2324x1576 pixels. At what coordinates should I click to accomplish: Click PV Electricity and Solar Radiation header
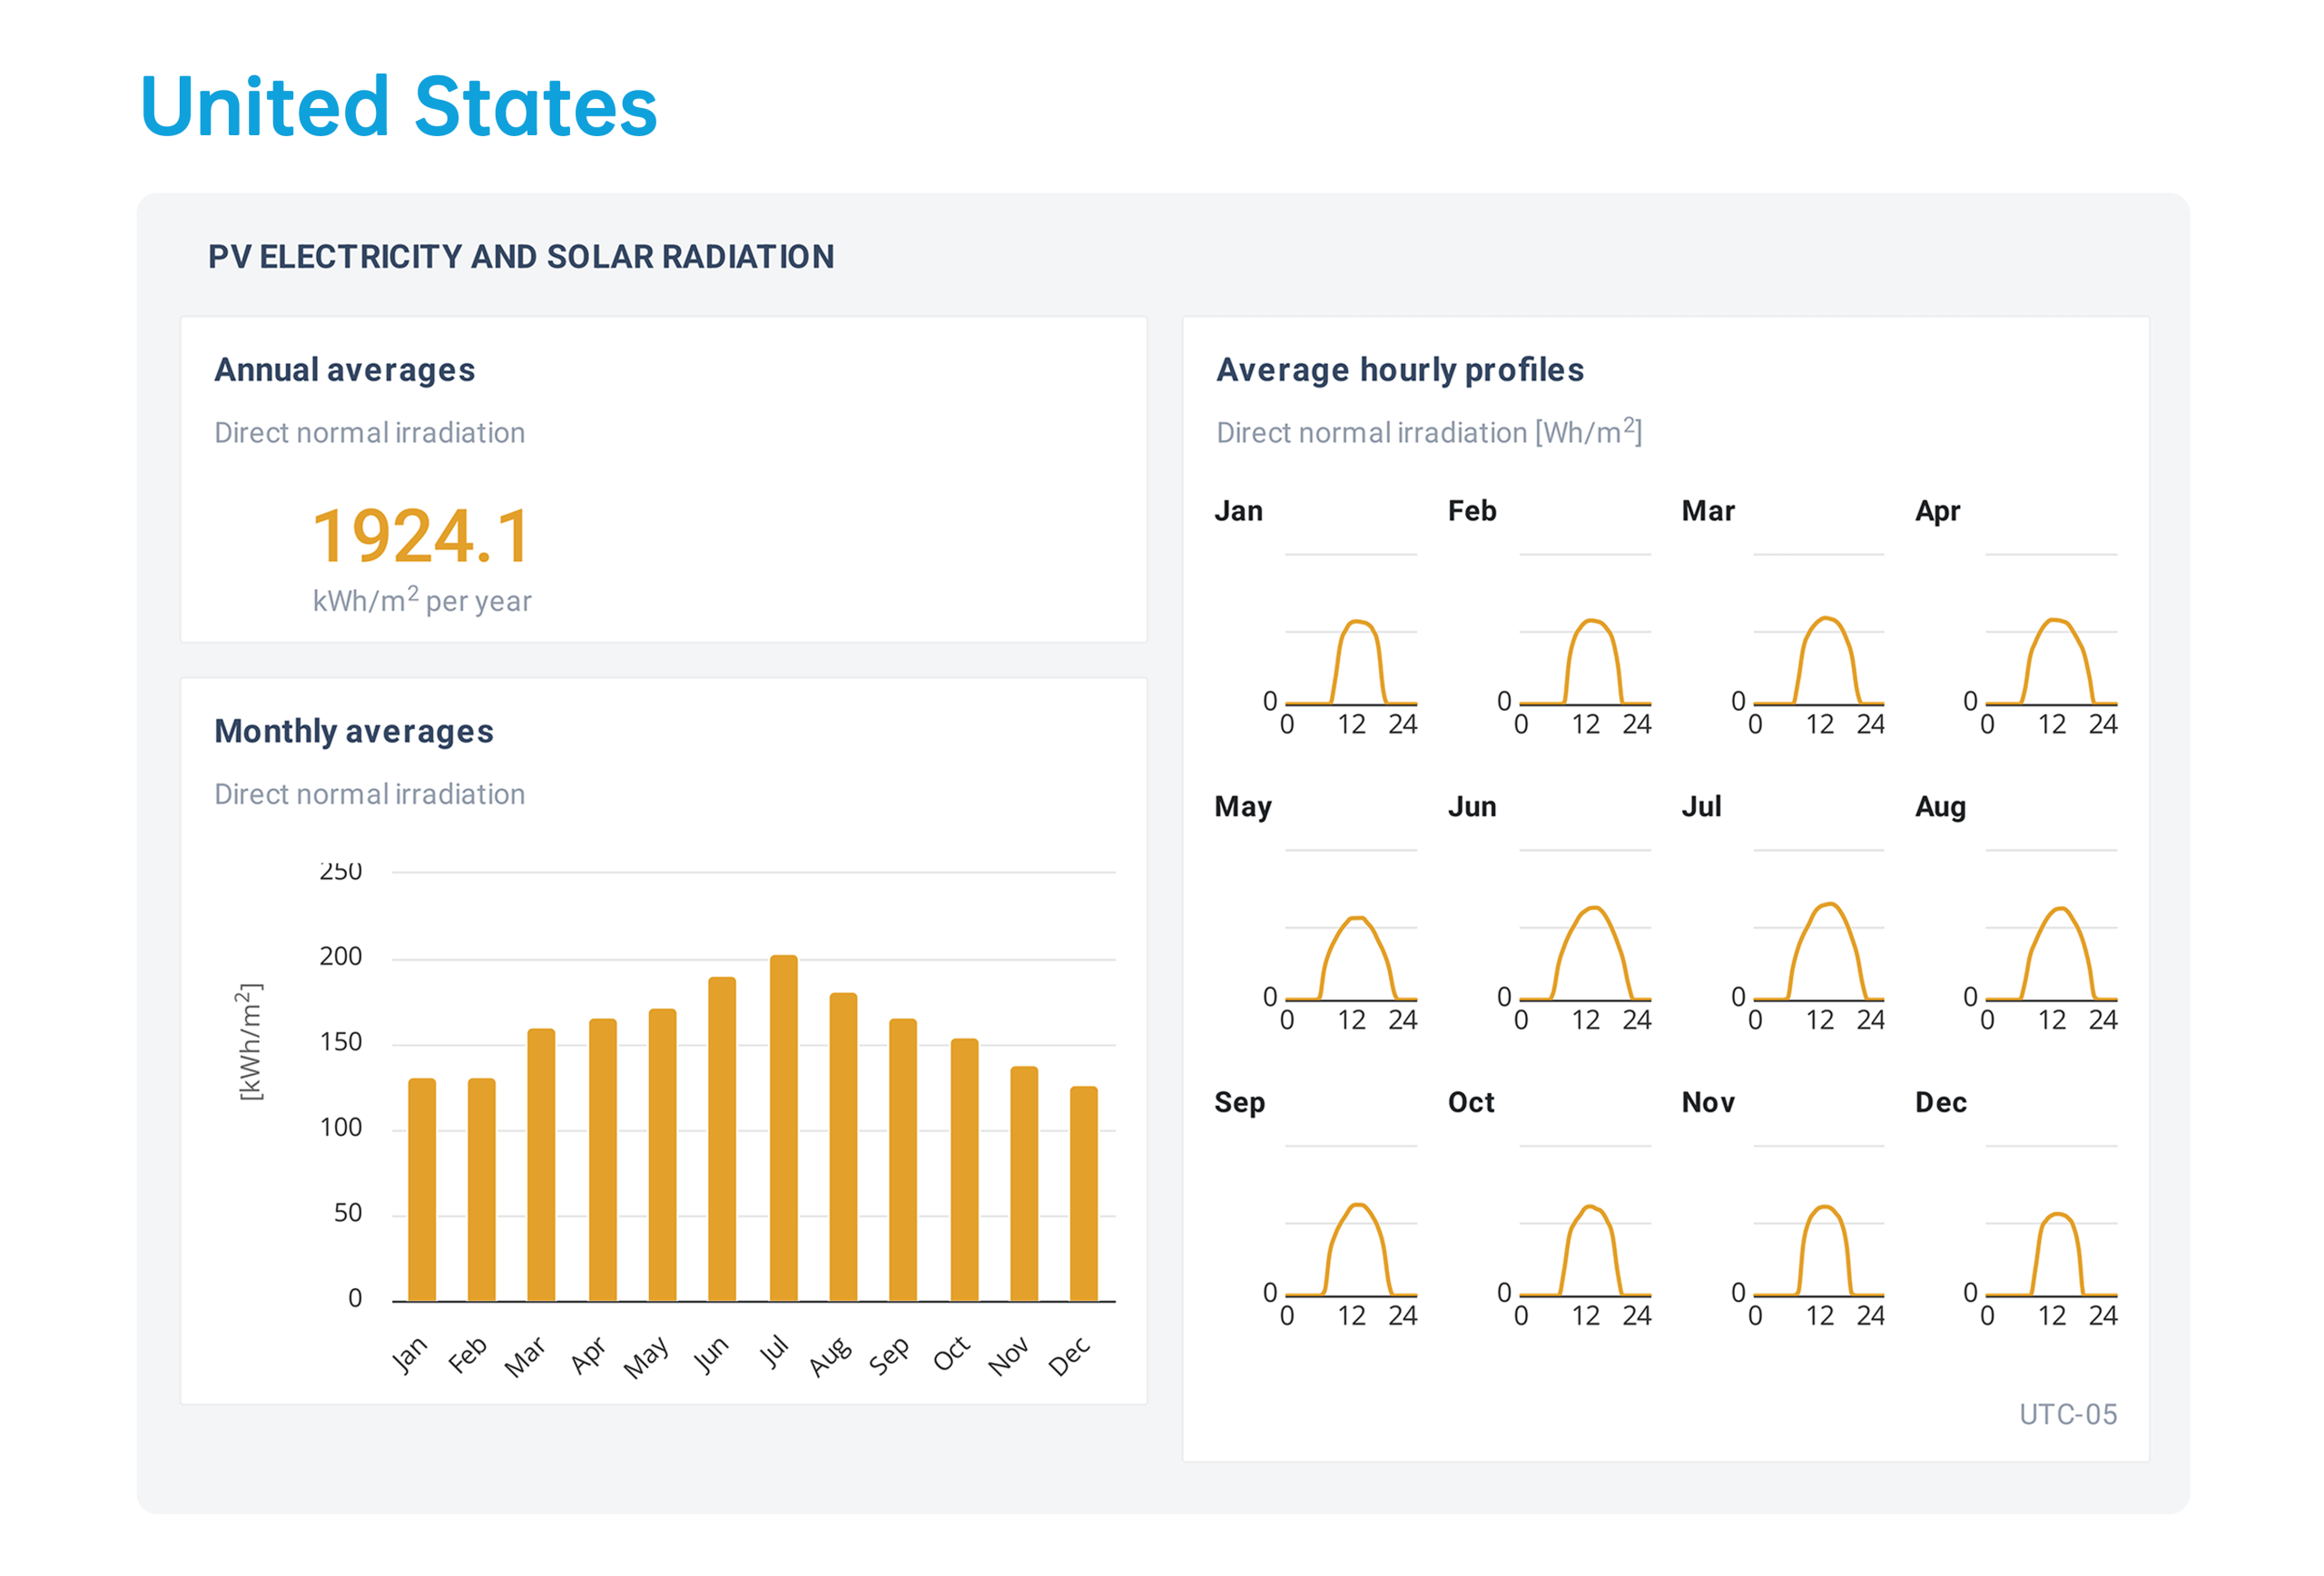pos(521,257)
